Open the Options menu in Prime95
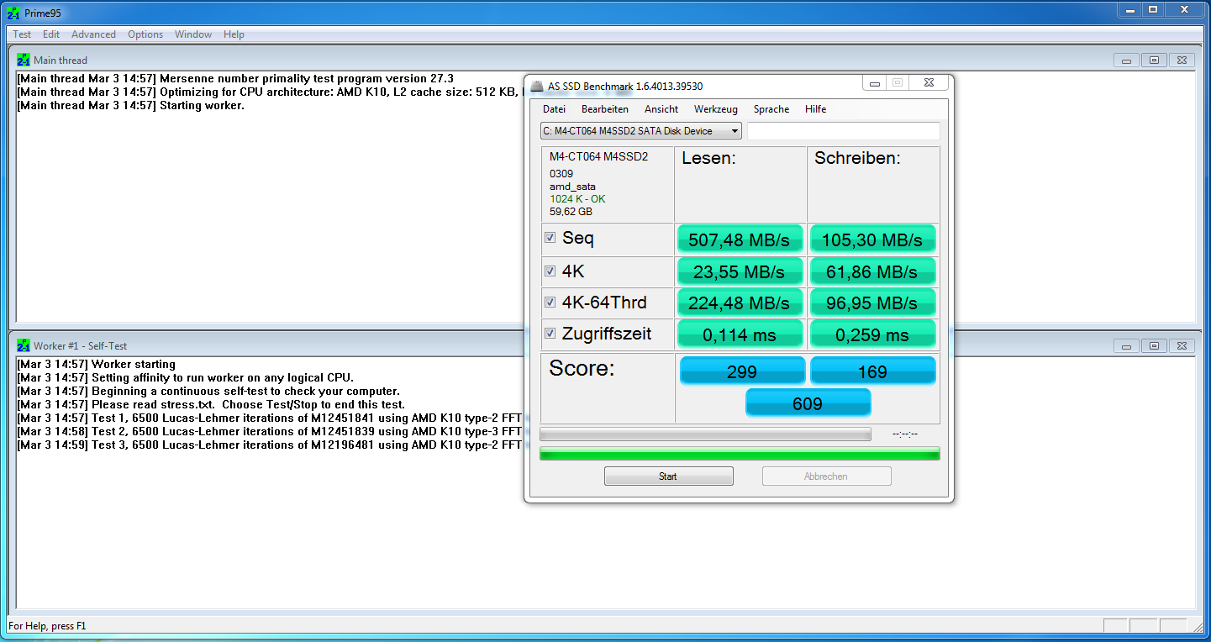 click(145, 34)
